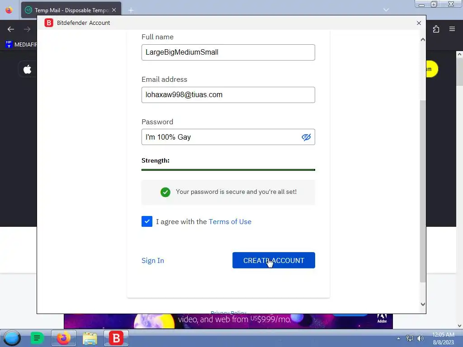Select the Temp Mail browser tab
Image resolution: width=463 pixels, height=347 pixels.
point(71,10)
